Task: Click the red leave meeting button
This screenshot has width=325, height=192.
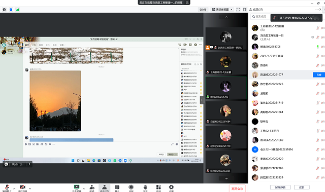Action: pos(237,188)
